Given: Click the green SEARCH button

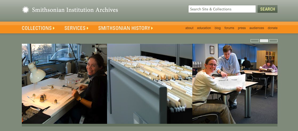Looking at the screenshot, I should (x=267, y=9).
